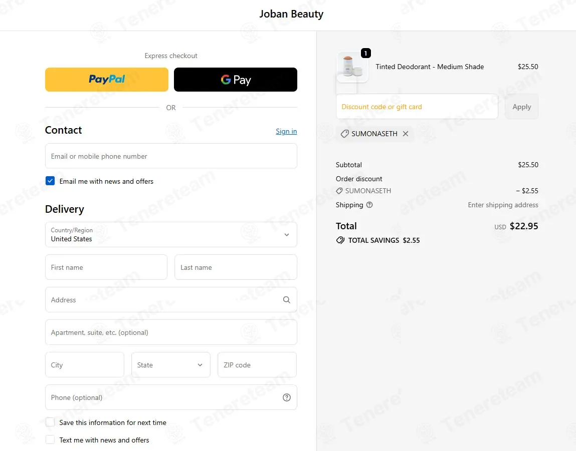
Task: Click the product price $25.50 beside item
Action: click(x=528, y=67)
